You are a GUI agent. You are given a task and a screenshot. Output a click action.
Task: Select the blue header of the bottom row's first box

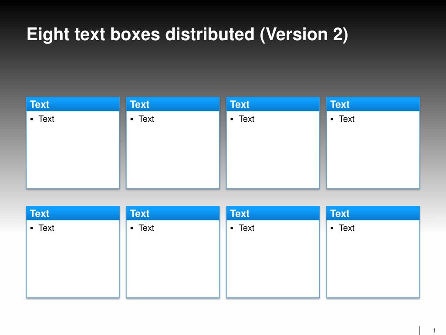point(73,213)
